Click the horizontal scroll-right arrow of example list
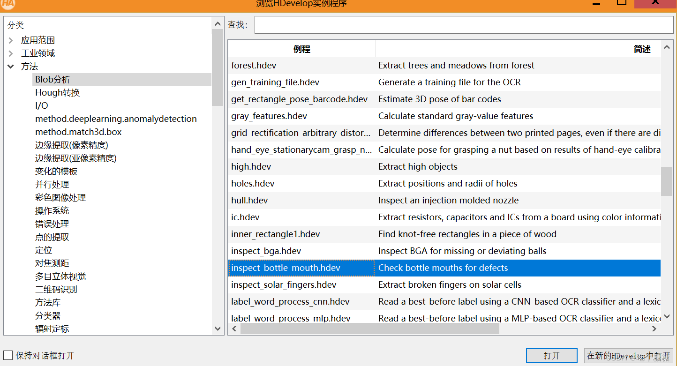 point(654,329)
